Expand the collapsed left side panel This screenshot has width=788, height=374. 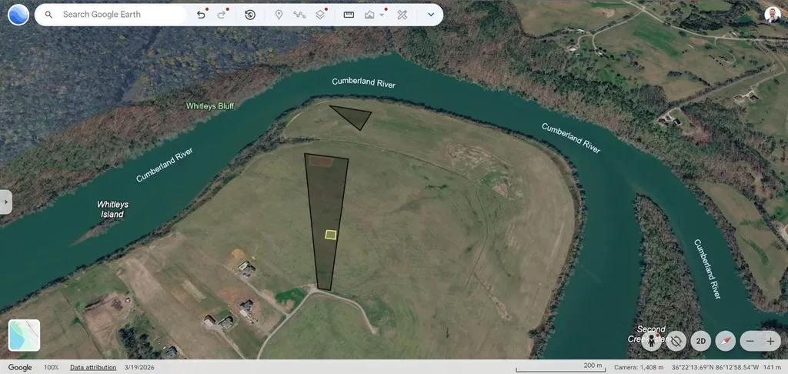(5, 202)
